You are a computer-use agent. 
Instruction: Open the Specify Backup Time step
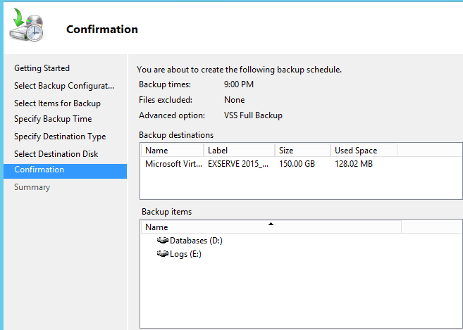(53, 119)
